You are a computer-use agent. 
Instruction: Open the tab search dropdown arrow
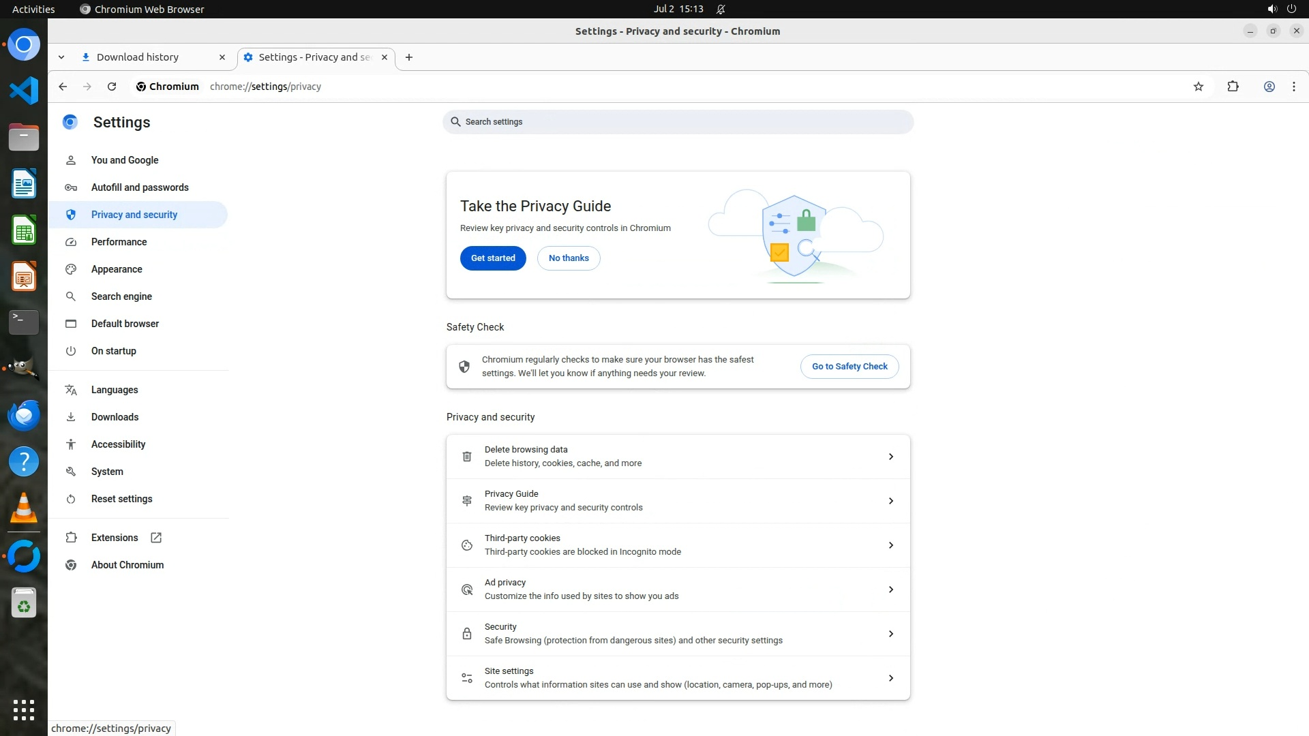point(61,57)
